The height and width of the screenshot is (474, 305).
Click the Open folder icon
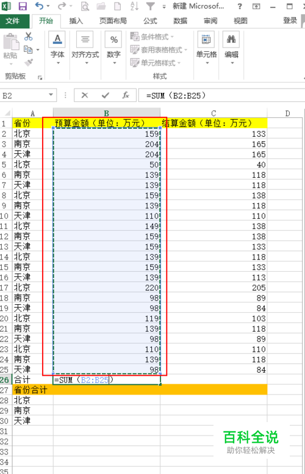click(101, 6)
